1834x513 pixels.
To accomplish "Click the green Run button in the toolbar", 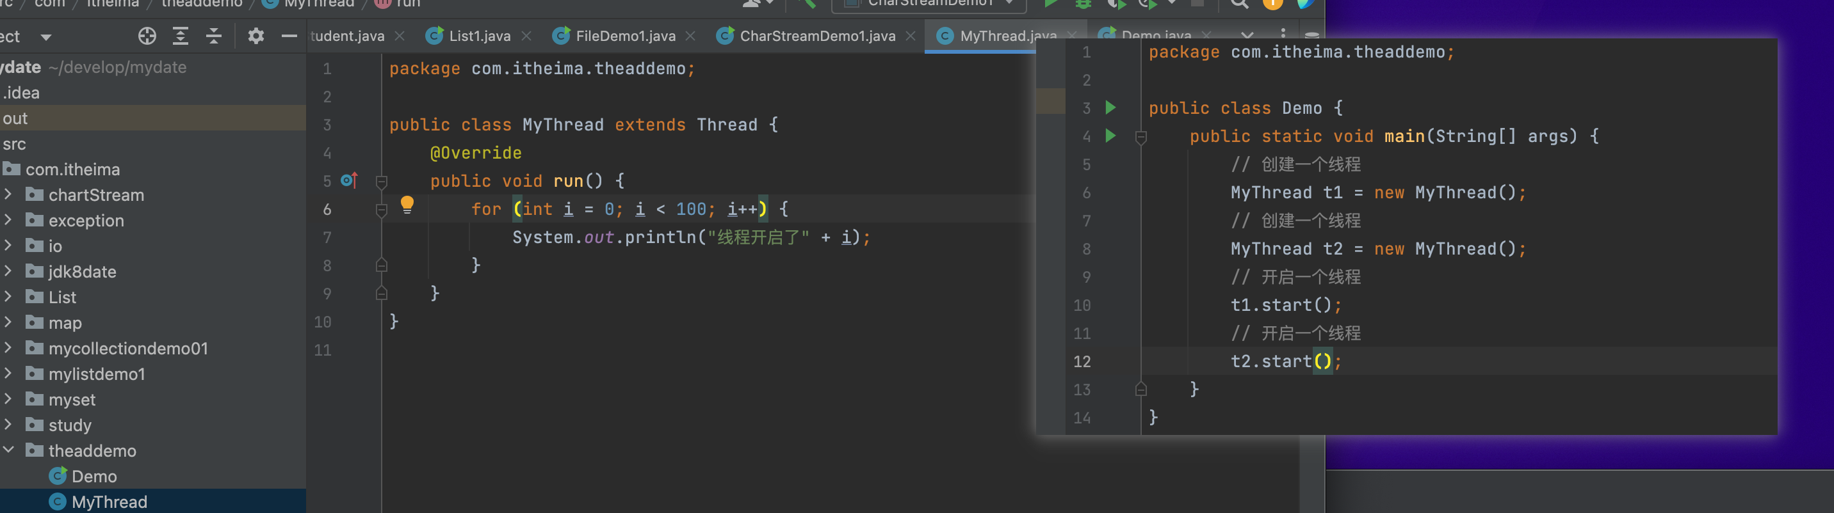I will [1051, 4].
